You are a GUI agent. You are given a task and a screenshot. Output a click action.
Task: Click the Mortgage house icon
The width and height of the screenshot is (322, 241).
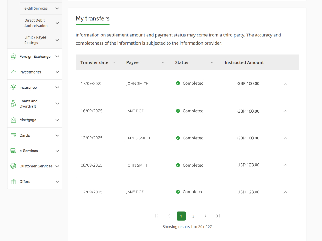pyautogui.click(x=13, y=120)
